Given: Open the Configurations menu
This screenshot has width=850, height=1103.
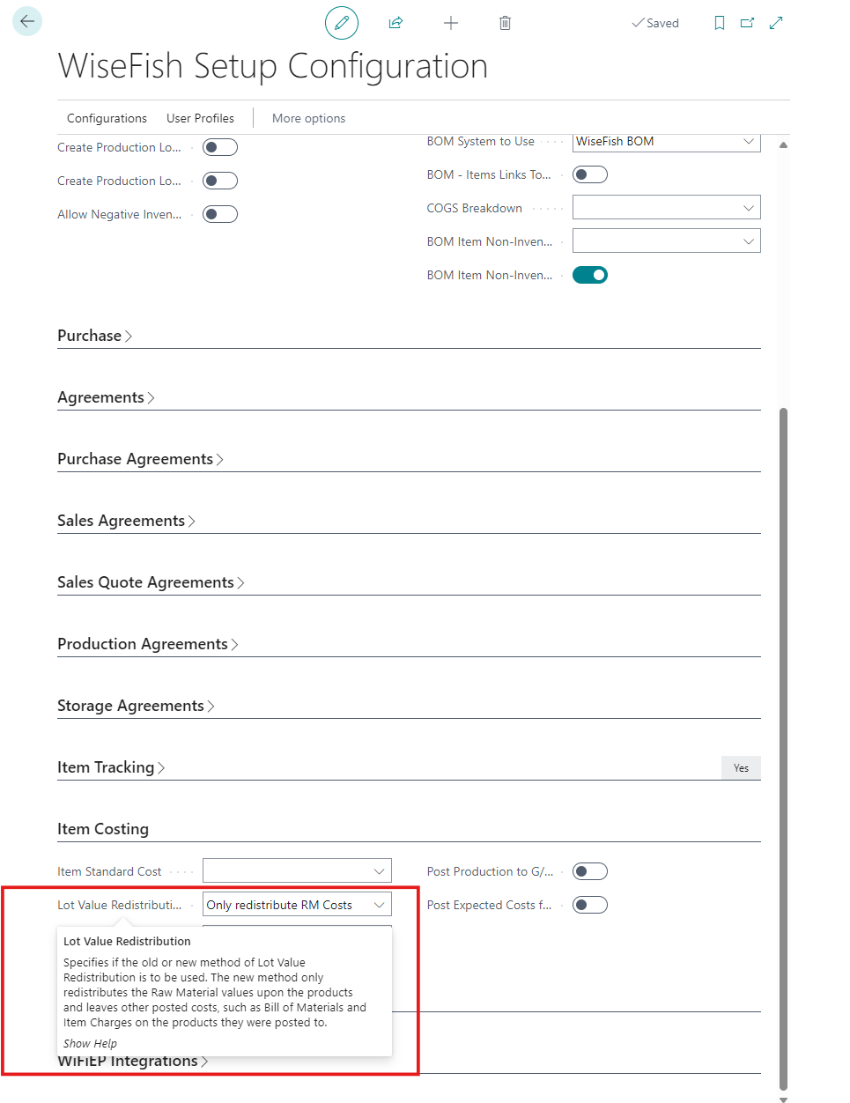Looking at the screenshot, I should pos(107,118).
